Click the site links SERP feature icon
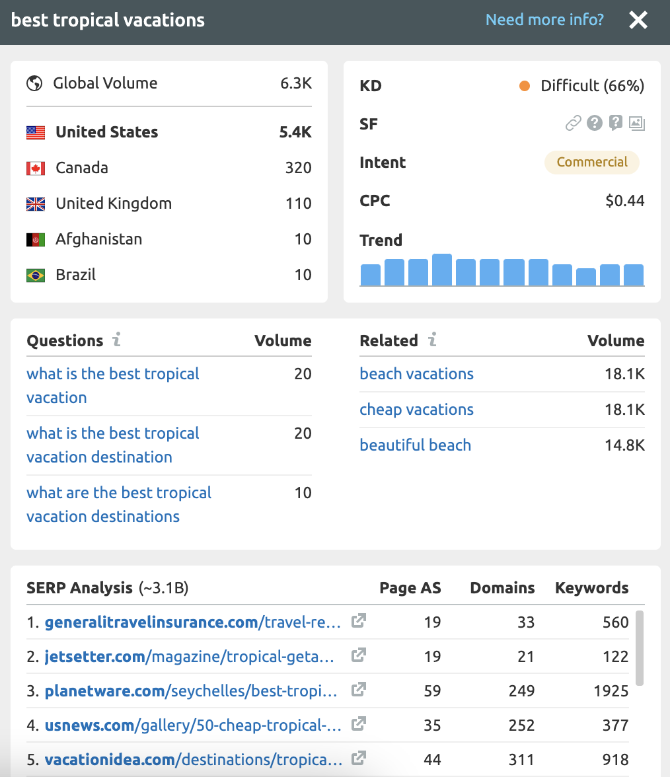 (x=573, y=123)
